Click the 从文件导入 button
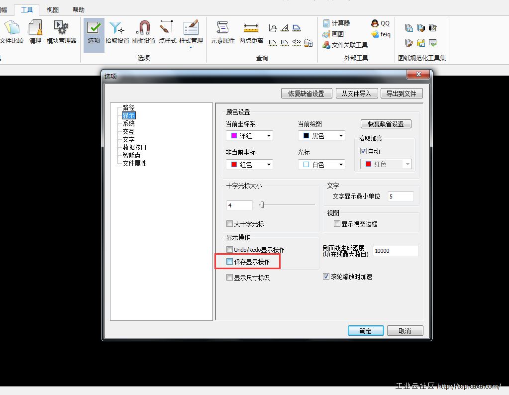 [x=356, y=94]
